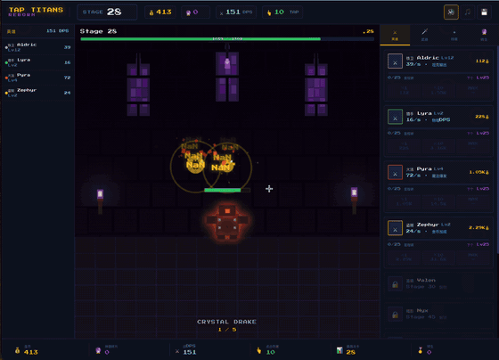Buy Zephyr x10 upgrade
Viewport: 499px width, 360px height.
[x=438, y=258]
